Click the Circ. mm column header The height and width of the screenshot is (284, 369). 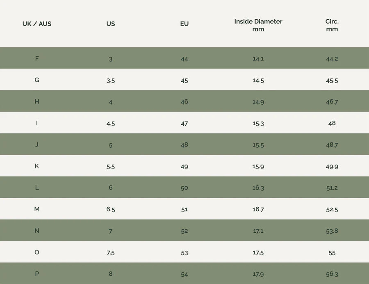[x=332, y=25]
